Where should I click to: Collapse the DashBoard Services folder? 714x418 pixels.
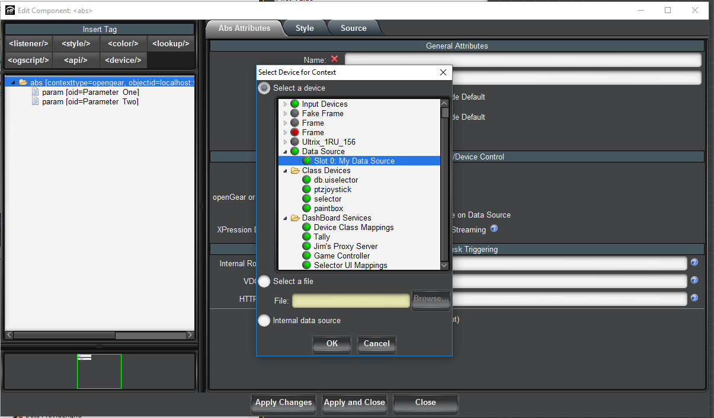285,218
